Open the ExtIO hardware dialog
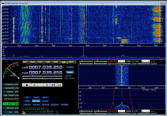This screenshot has width=167, height=116. (70, 72)
